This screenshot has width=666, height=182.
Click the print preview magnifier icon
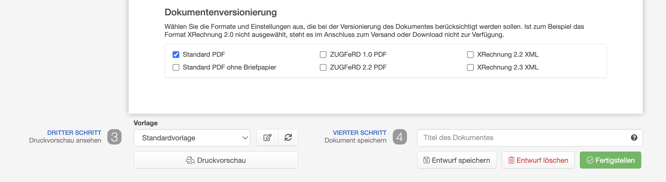[x=190, y=160]
